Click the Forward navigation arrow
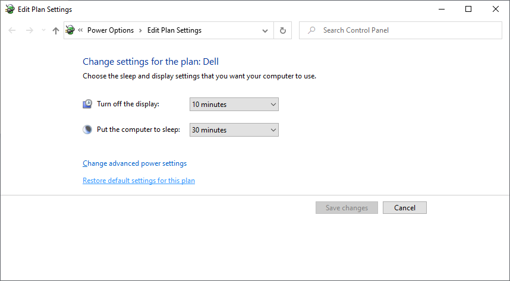Viewport: 510px width, 281px height. [x=30, y=30]
